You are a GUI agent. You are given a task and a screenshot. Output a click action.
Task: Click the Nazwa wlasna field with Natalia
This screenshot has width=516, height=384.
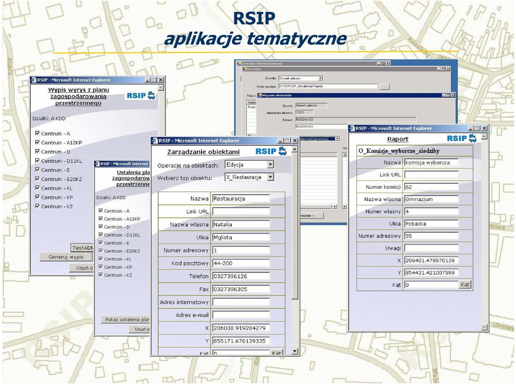241,224
